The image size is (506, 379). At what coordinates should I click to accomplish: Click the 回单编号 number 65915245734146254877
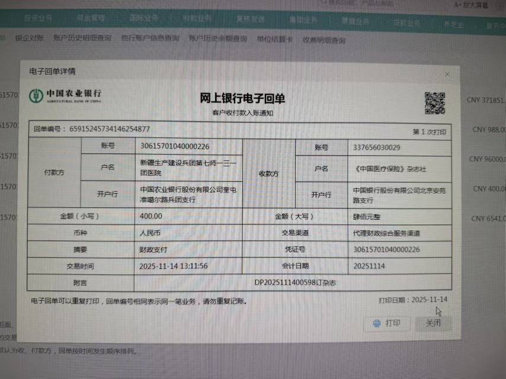click(x=110, y=129)
